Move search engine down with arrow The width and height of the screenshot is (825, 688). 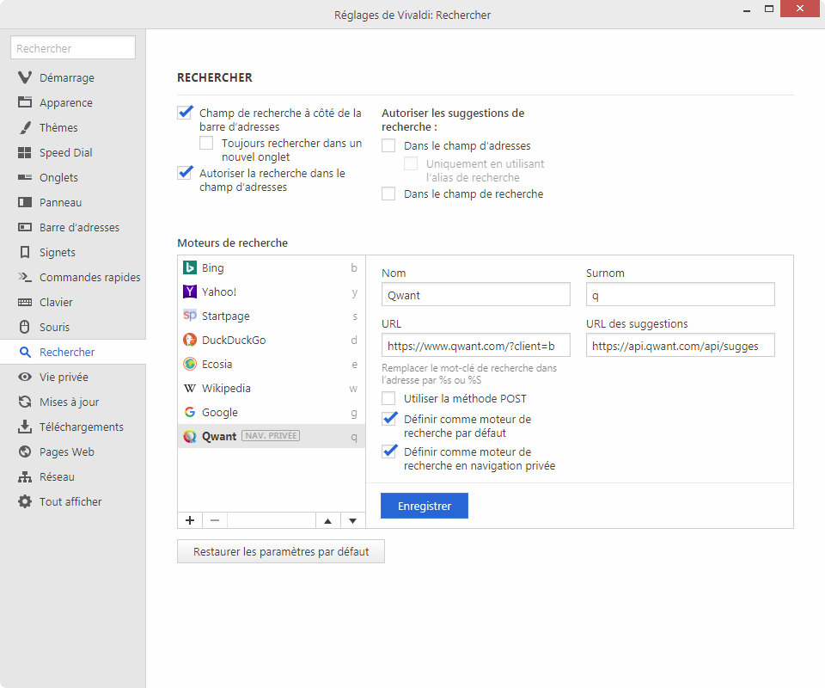pyautogui.click(x=353, y=520)
